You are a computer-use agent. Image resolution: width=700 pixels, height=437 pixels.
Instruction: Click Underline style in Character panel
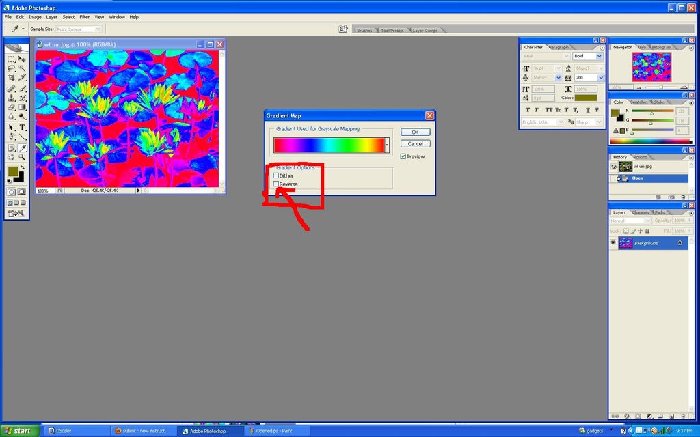(587, 110)
